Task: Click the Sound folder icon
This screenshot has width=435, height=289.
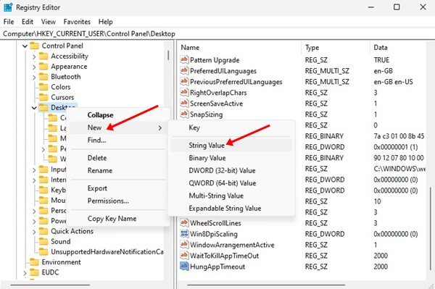Action: click(43, 241)
